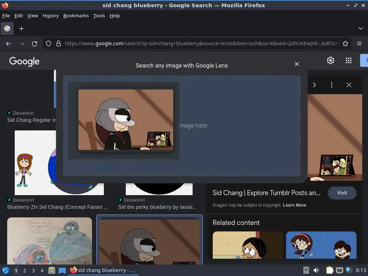
Task: Open Google quick settings gear
Action: tap(331, 60)
